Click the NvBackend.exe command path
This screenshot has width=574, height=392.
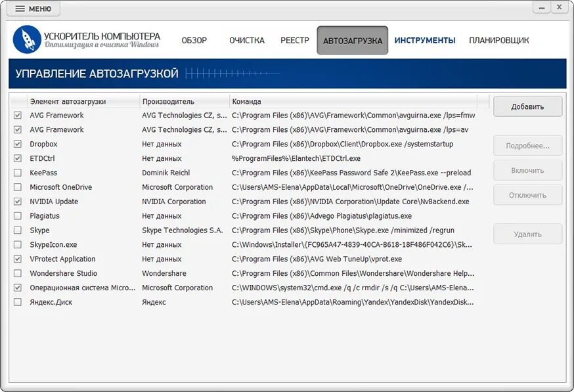[x=350, y=202]
